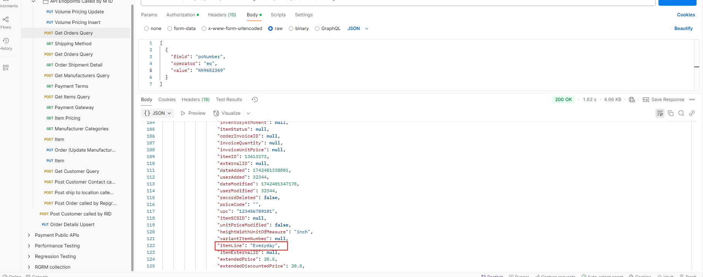703x277 pixels.
Task: Switch to the Authorization tab
Action: (183, 15)
